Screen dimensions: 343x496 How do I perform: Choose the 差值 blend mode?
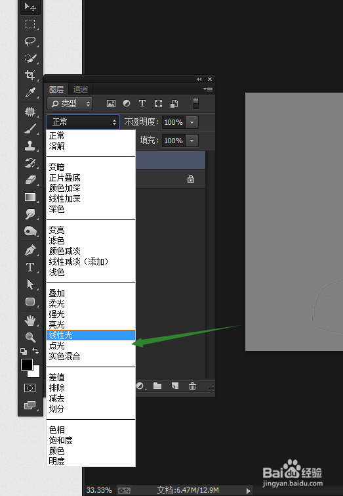coord(91,377)
